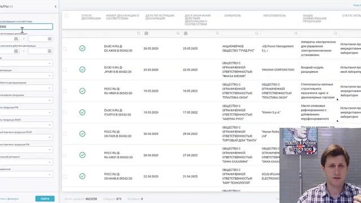This screenshot has width=361, height=203.
Task: Tick checkbox for row RU.АЖ51.В.00342/20
Action: [x=65, y=156]
